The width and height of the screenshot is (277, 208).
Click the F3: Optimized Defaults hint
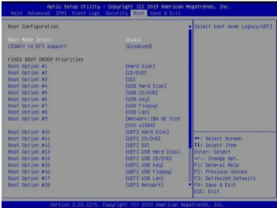point(225,178)
